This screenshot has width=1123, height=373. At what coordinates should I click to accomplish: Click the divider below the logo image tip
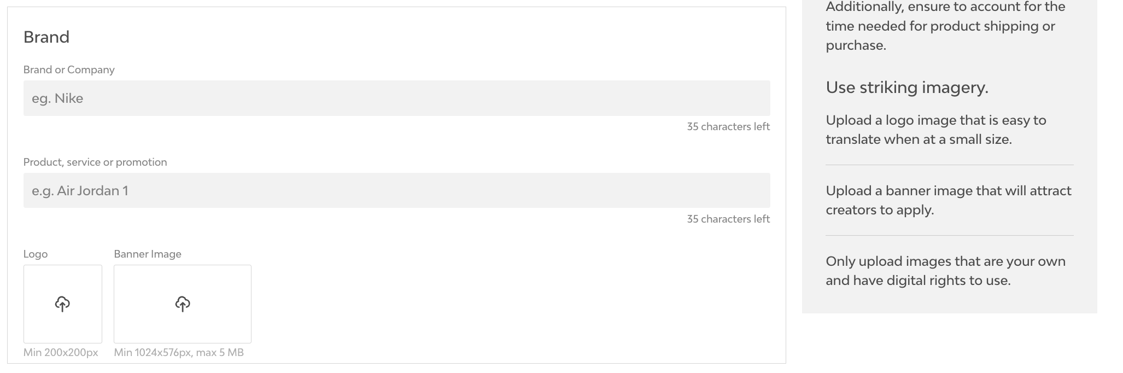click(949, 165)
